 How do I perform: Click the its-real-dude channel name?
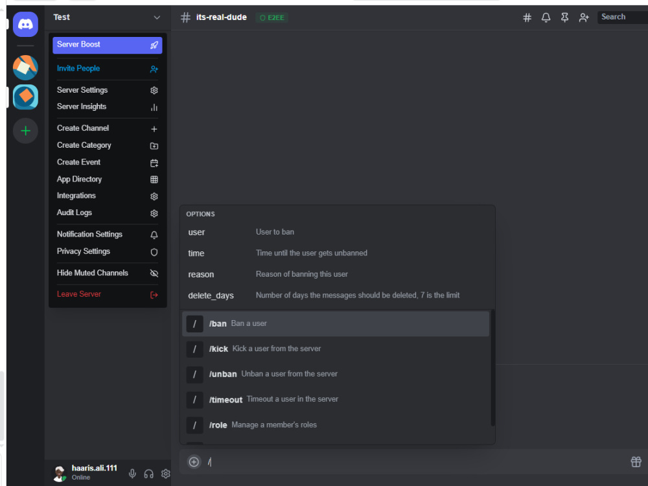222,17
